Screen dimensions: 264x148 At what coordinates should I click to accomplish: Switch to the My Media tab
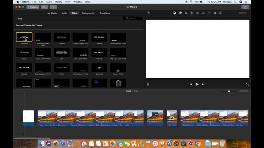point(52,13)
